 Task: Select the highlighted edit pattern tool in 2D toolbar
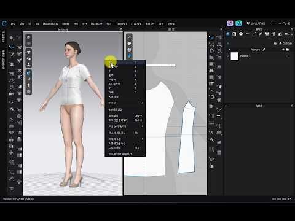[x=212, y=37]
